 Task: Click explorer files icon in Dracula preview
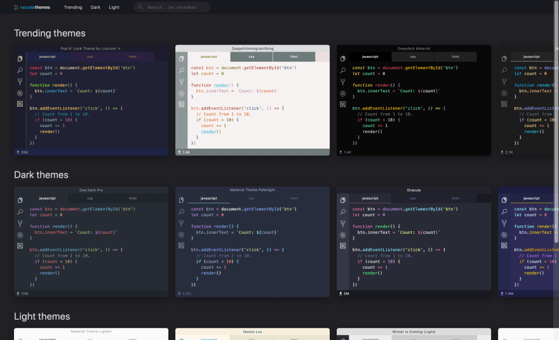point(343,200)
